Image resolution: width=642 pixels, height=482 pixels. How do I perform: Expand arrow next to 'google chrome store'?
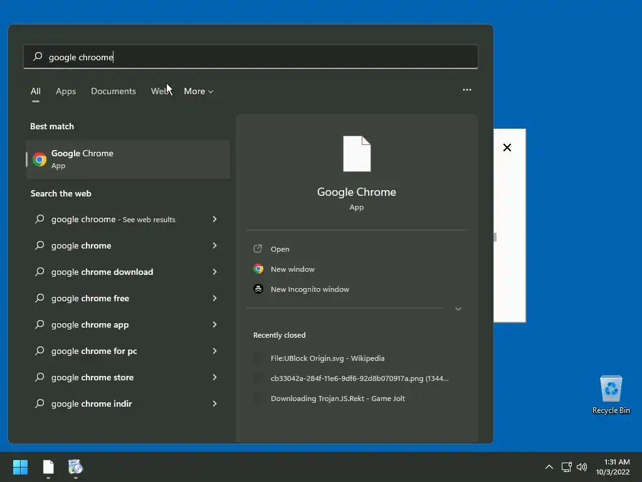tap(214, 377)
